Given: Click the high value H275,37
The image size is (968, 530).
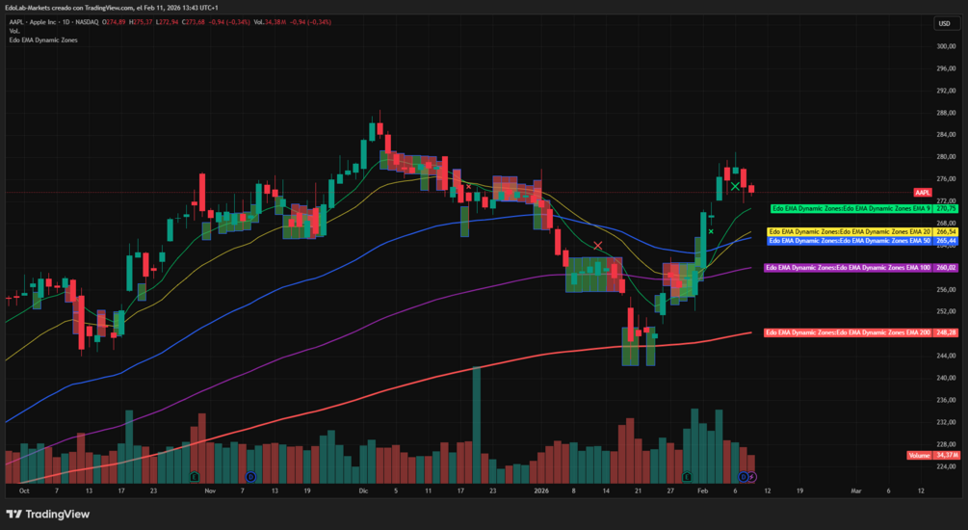Looking at the screenshot, I should click(x=141, y=22).
